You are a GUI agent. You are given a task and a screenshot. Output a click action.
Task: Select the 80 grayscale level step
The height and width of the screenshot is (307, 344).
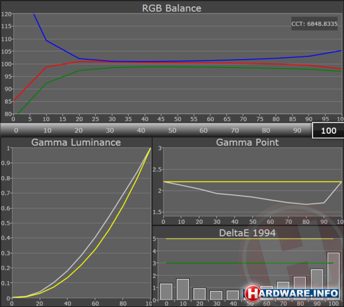point(266,130)
